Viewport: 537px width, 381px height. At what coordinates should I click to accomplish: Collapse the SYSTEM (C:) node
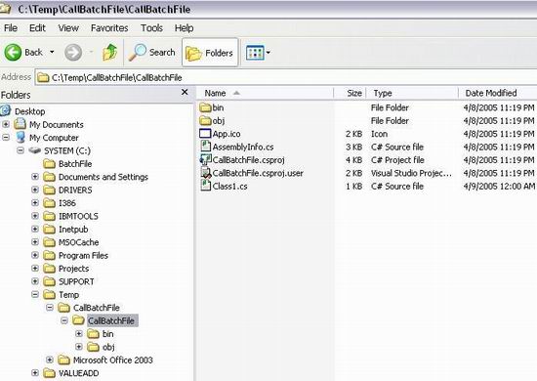click(21, 150)
